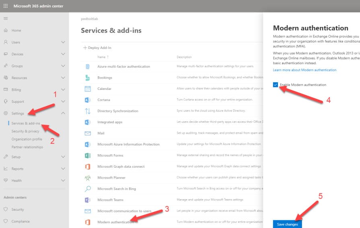Open Microsoft communication to users row

pos(172,211)
